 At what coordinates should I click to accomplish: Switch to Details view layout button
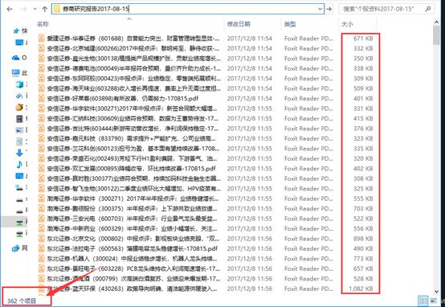[423, 301]
